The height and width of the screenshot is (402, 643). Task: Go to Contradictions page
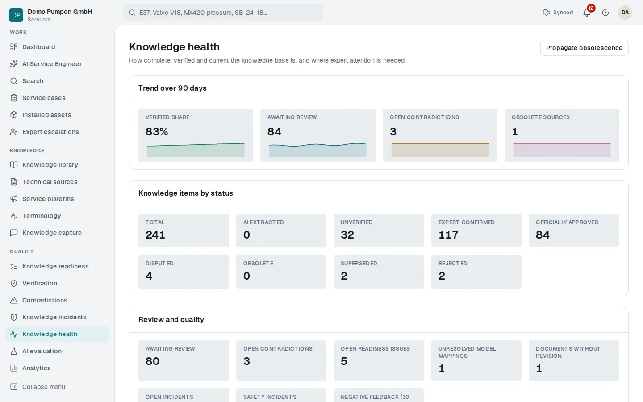57,300
